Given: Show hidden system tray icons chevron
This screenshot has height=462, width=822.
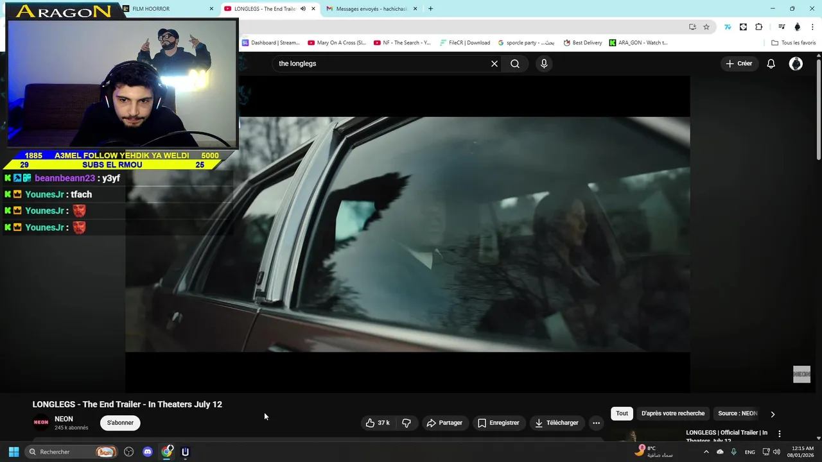Looking at the screenshot, I should pyautogui.click(x=706, y=452).
